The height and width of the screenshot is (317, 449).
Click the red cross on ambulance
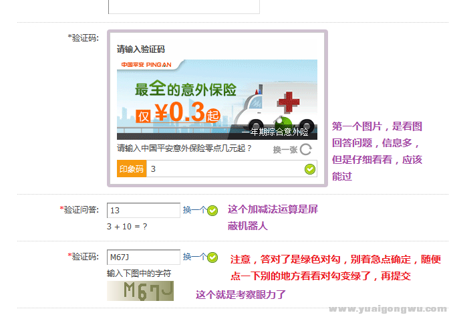click(x=289, y=102)
